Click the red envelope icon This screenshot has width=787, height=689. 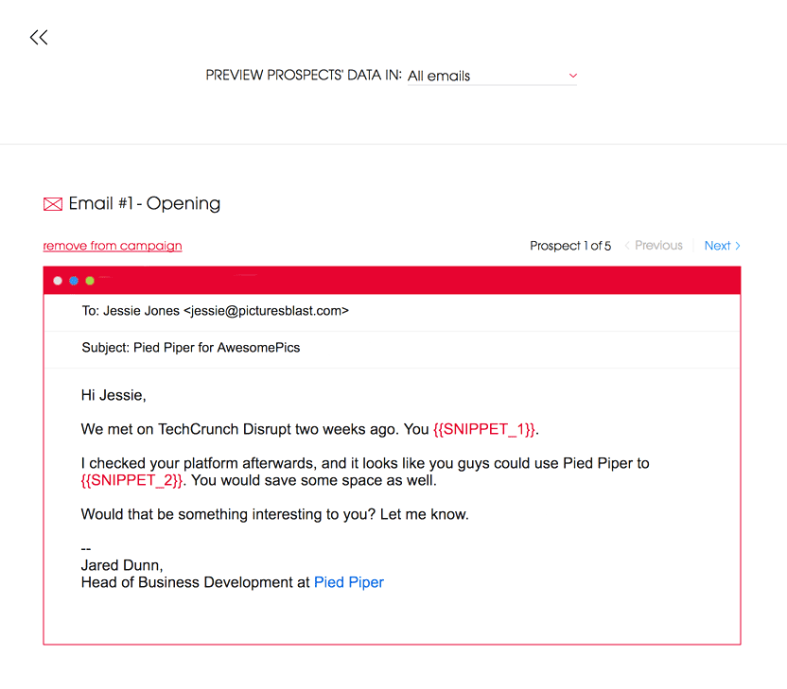[x=53, y=204]
